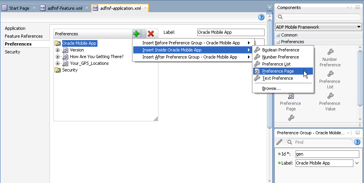Viewport: 364px width, 183px height.
Task: Click the red X delete preference button
Action: tap(151, 34)
